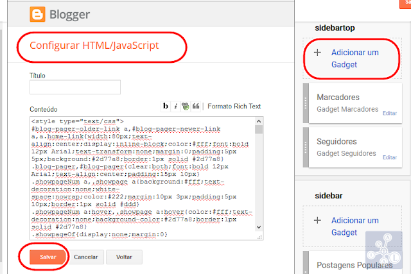
Task: Click the Gadget Marcadores description text
Action: (347, 109)
